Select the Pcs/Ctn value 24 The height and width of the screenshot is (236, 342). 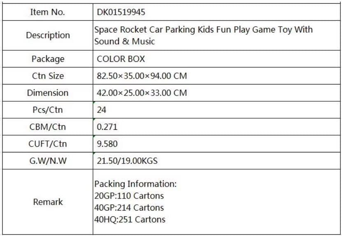point(101,110)
